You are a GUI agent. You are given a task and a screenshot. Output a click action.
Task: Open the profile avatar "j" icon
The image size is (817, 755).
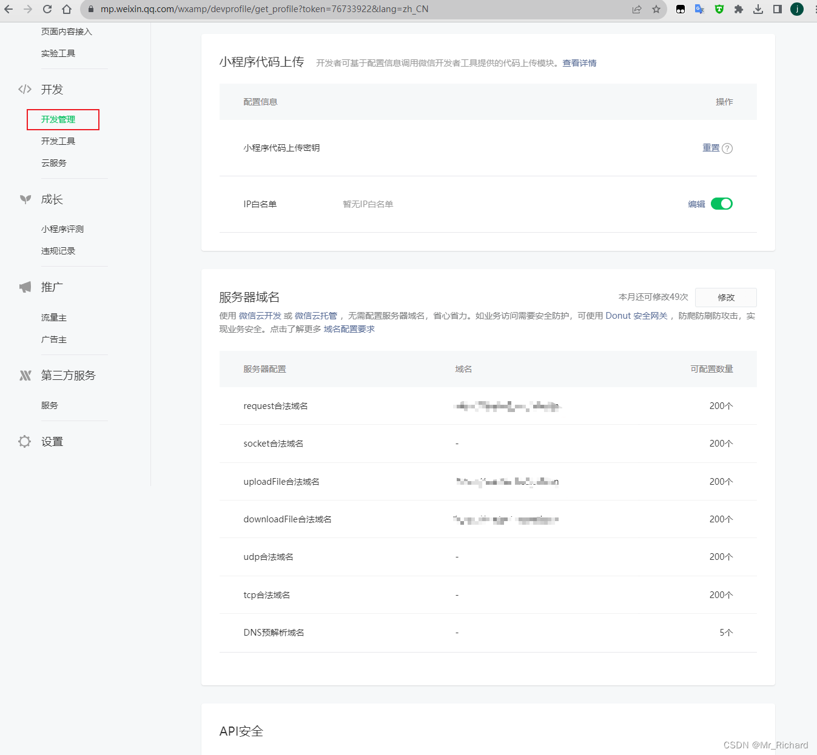click(x=797, y=9)
